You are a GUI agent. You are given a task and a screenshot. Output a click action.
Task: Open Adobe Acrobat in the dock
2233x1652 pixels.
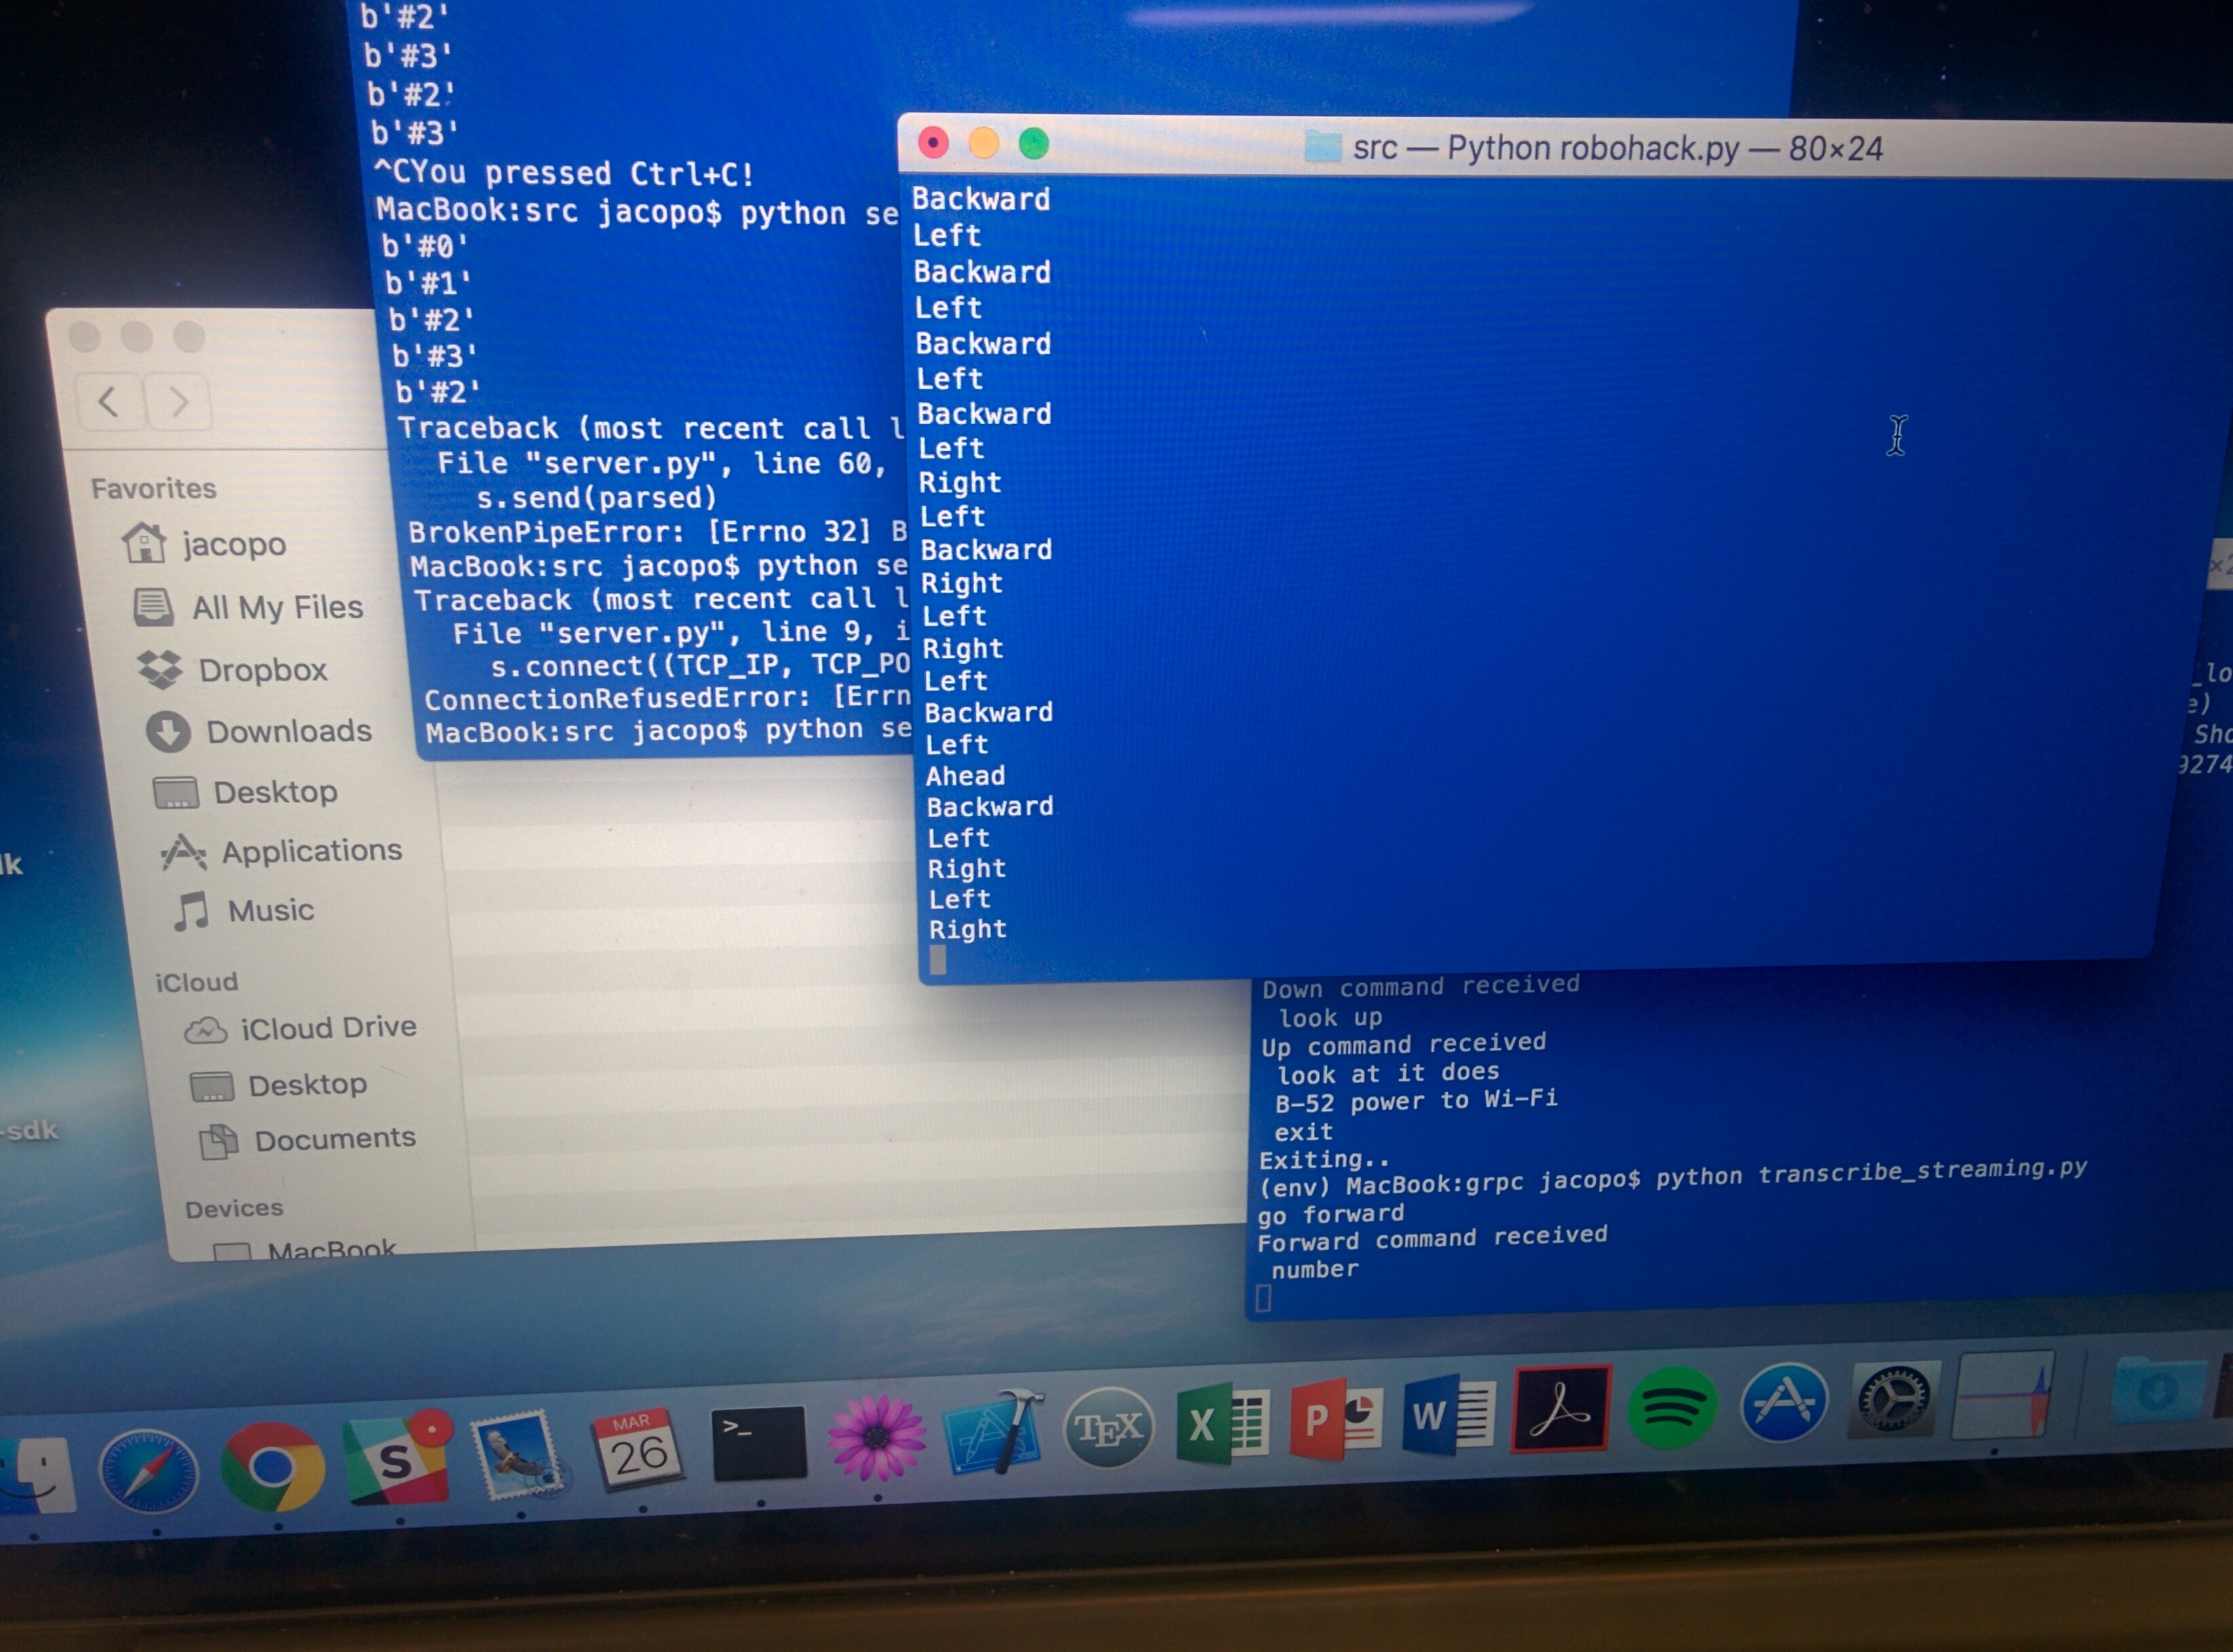[1561, 1410]
